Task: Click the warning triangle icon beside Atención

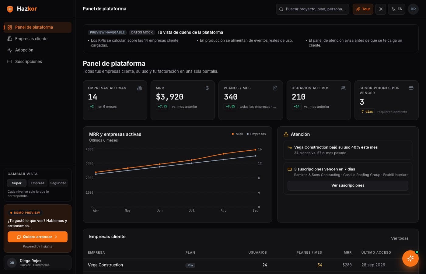Action: pos(286,134)
